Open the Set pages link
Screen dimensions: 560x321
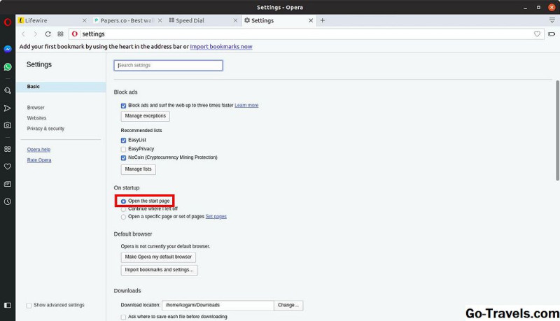(x=216, y=217)
